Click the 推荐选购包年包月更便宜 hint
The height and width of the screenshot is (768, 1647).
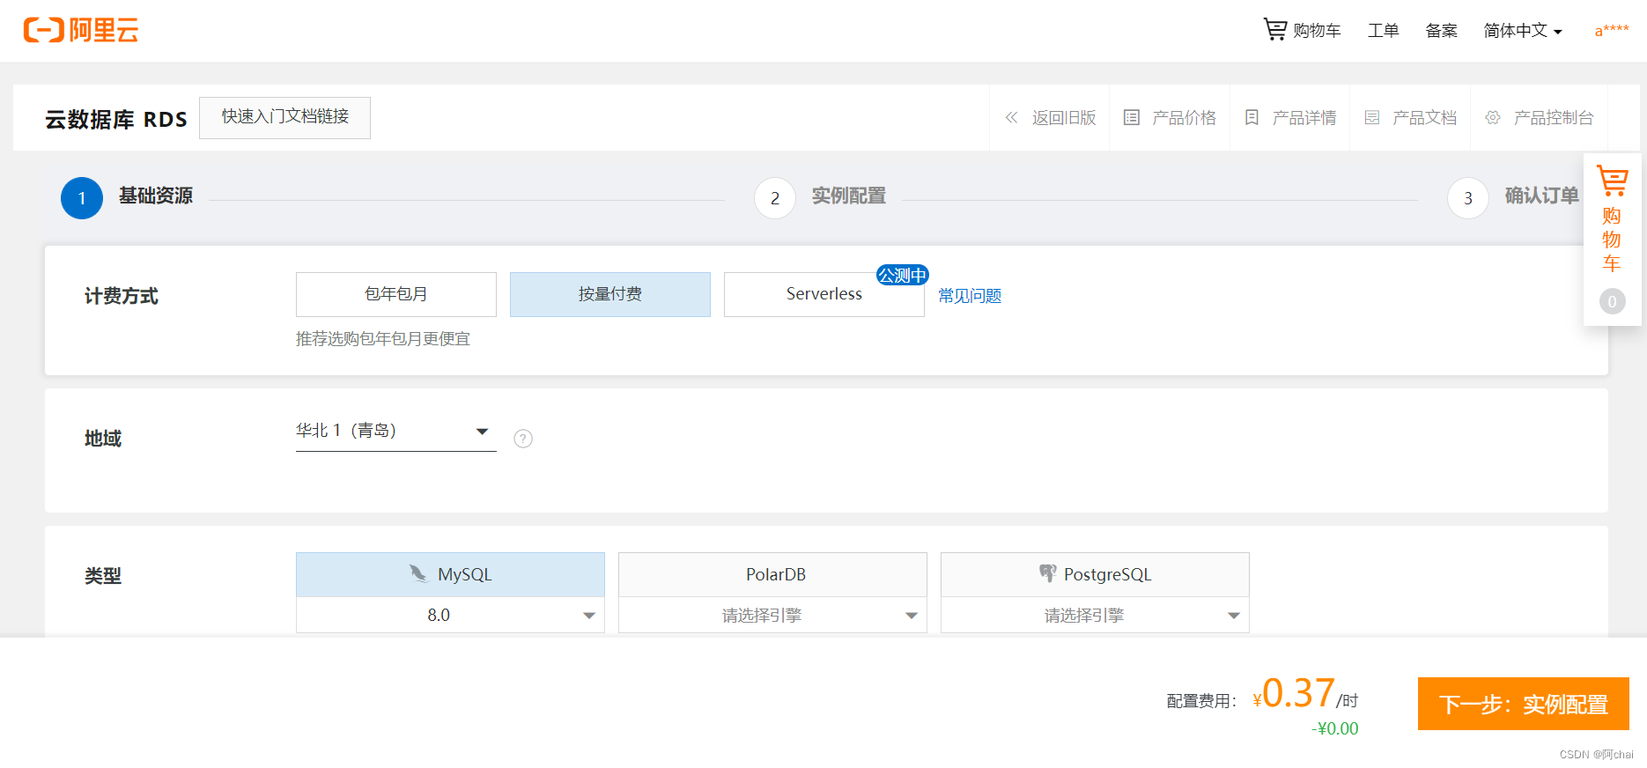(383, 339)
